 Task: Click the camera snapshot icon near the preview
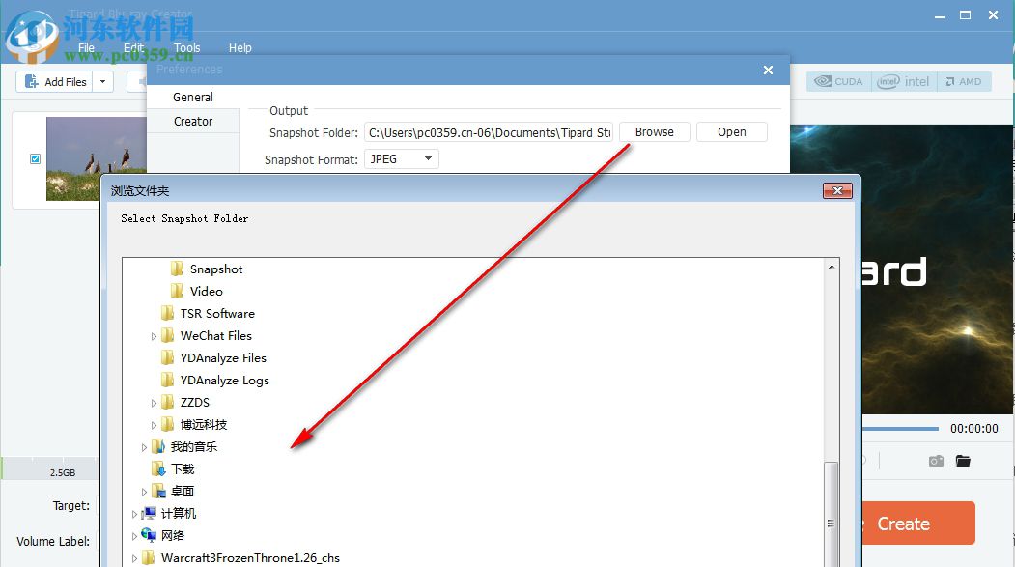pyautogui.click(x=935, y=461)
